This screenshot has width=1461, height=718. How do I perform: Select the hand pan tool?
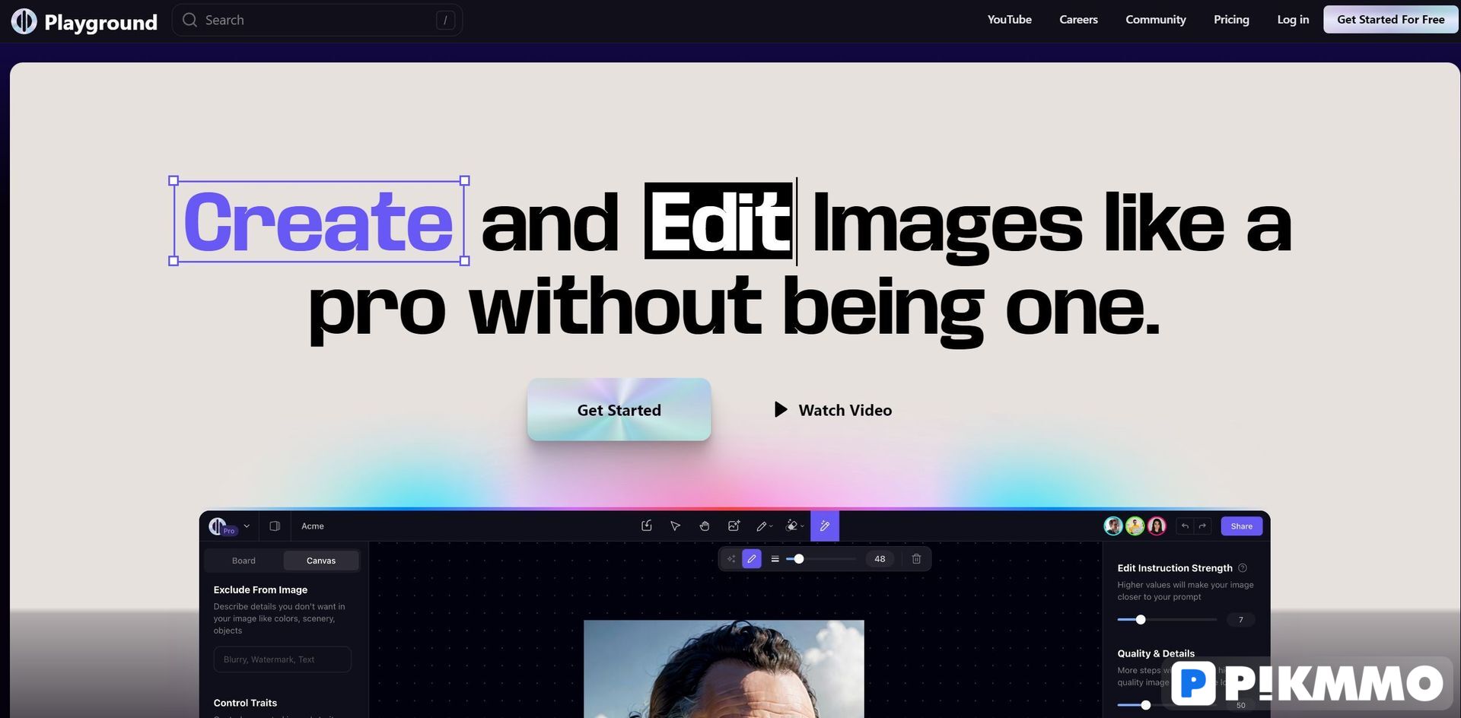(x=705, y=526)
